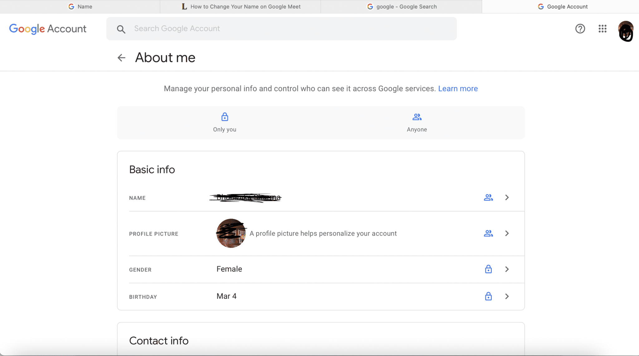The image size is (639, 356).
Task: Expand the Name field chevron arrow
Action: [507, 197]
